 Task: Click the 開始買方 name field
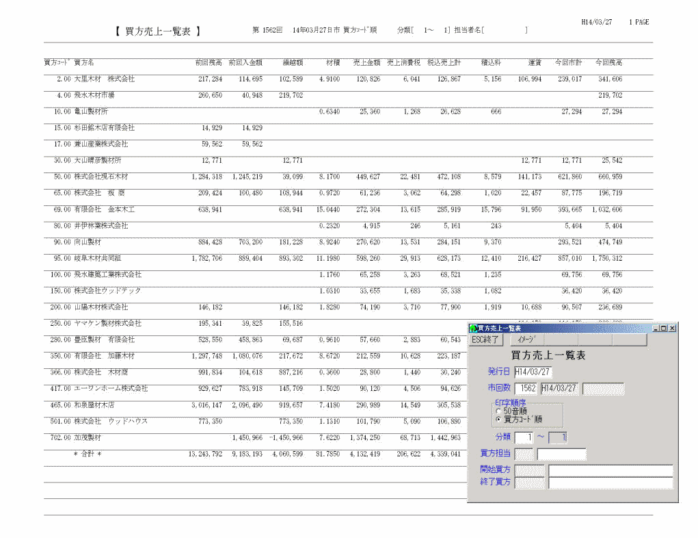(x=610, y=470)
